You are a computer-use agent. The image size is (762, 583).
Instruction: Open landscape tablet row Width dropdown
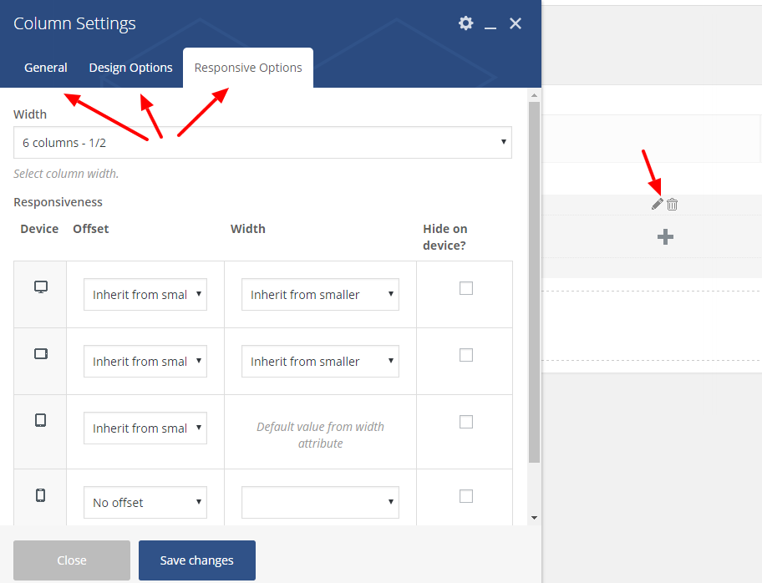pos(320,361)
